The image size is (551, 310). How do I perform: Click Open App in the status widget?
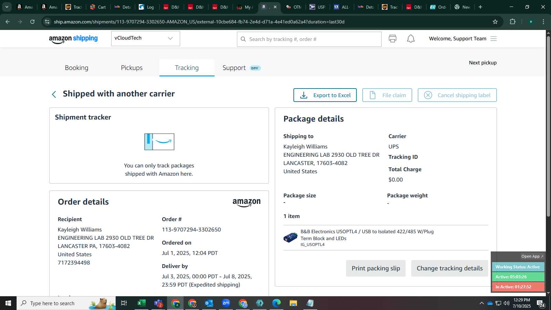click(x=532, y=256)
